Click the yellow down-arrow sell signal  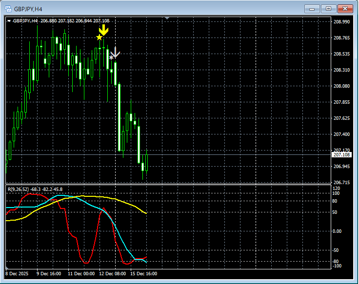(x=103, y=30)
